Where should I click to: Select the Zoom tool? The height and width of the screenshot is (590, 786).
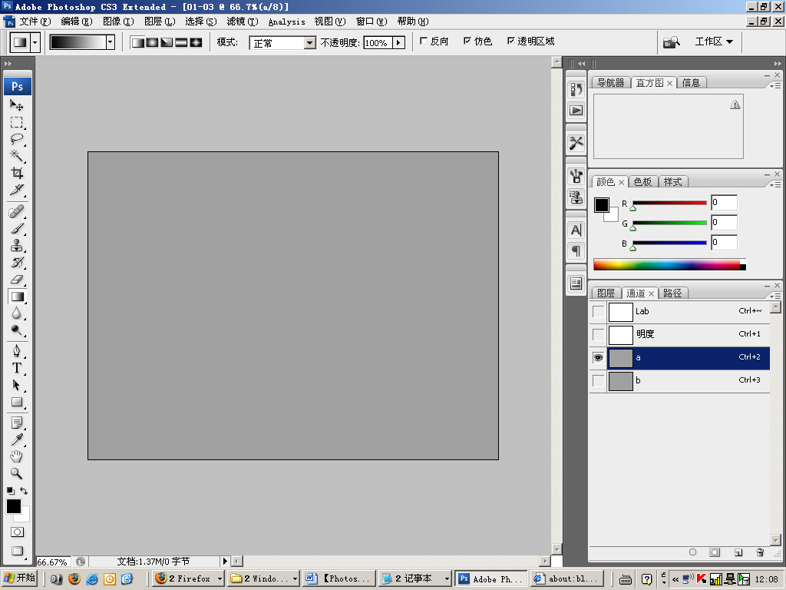17,473
